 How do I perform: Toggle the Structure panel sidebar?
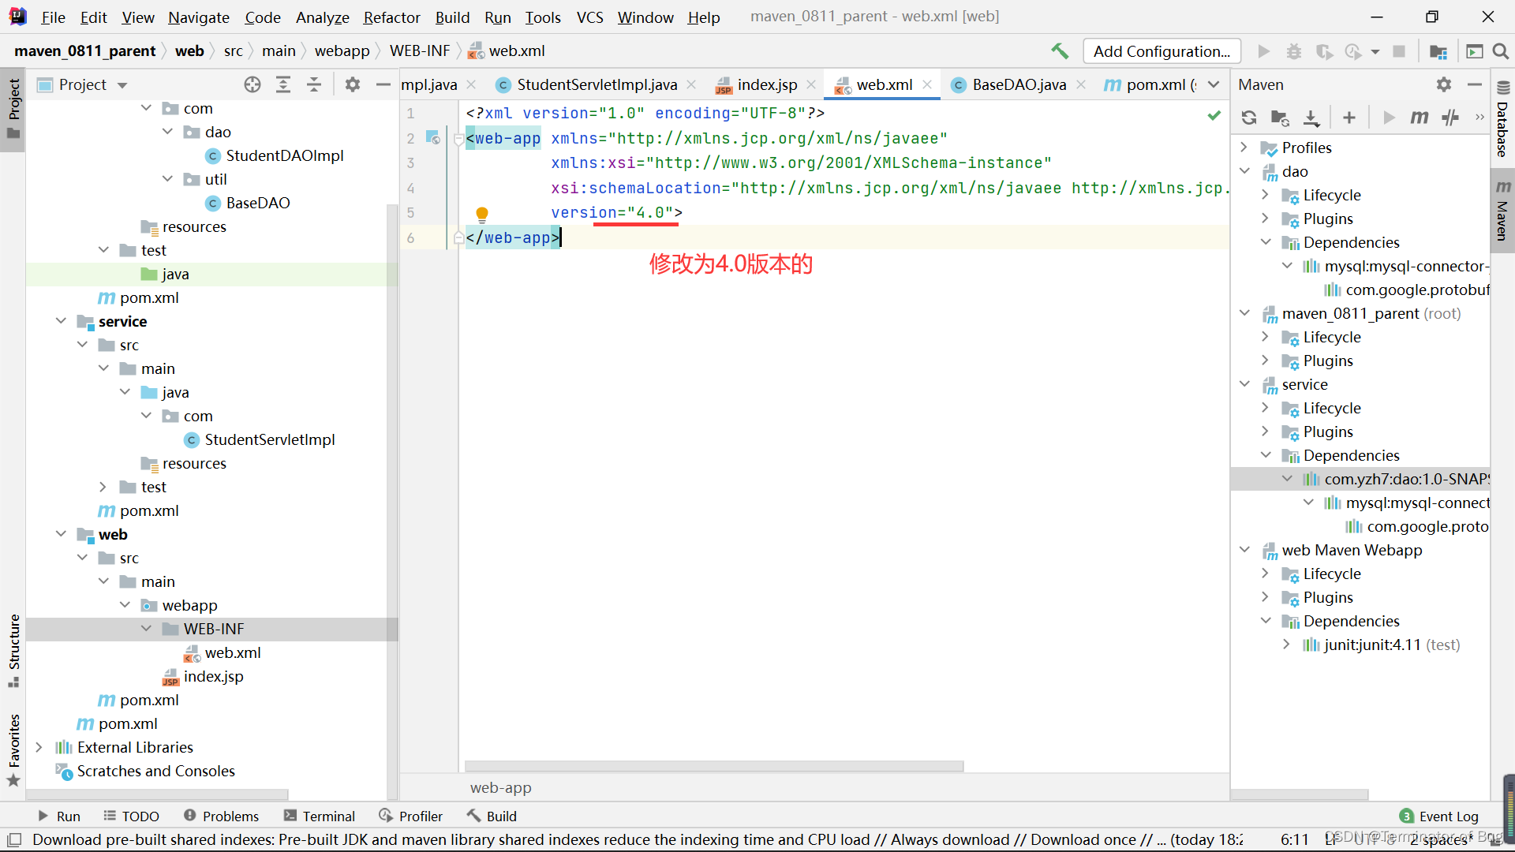tap(13, 653)
